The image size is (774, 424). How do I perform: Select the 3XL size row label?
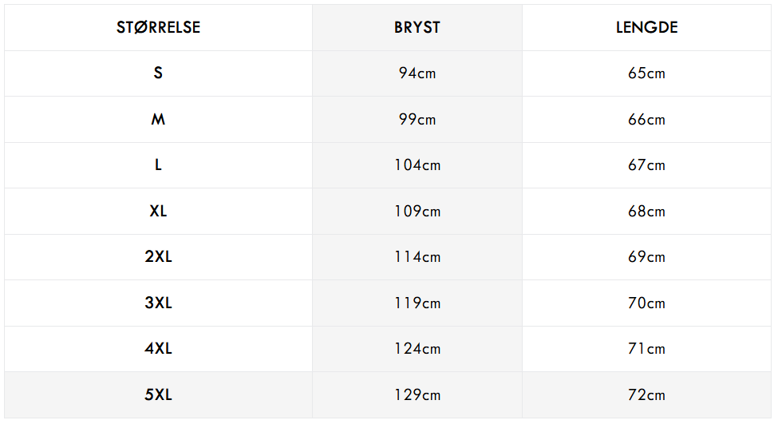(x=158, y=303)
